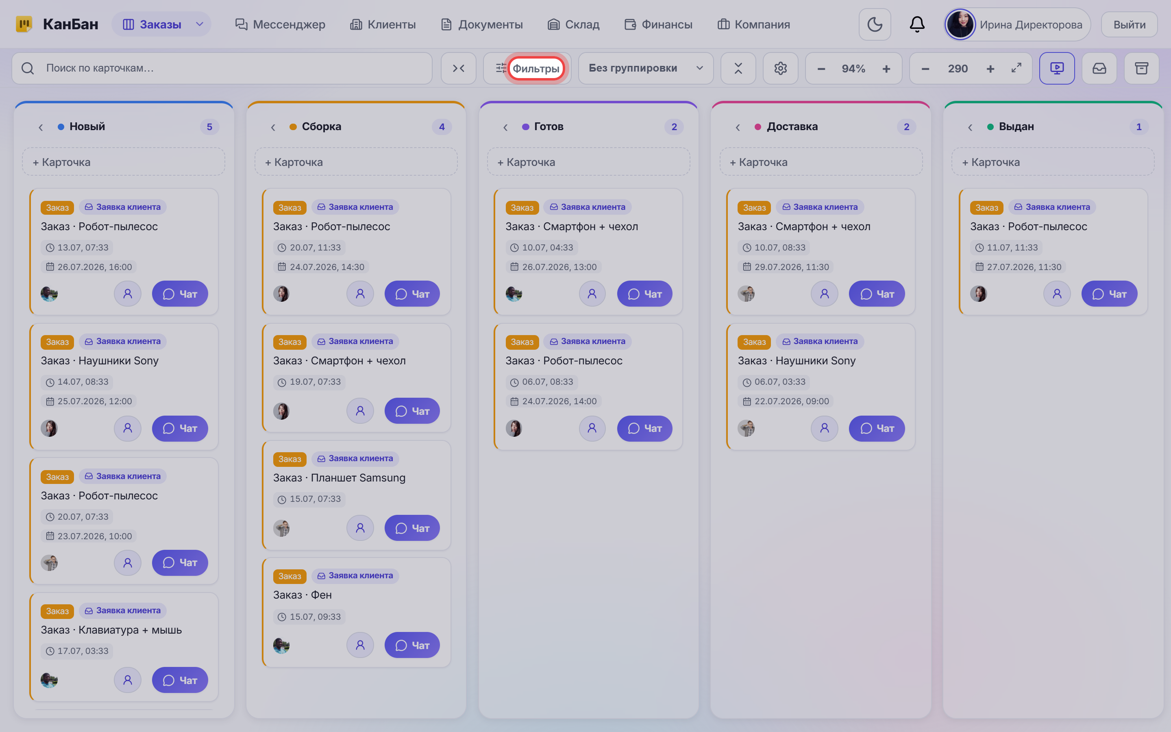The height and width of the screenshot is (732, 1171).
Task: Open the archive box icon
Action: point(1141,68)
